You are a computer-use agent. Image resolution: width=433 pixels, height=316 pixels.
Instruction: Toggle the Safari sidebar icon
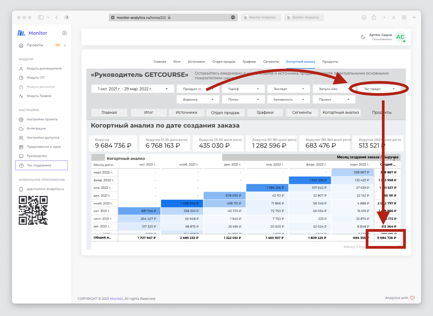click(41, 17)
